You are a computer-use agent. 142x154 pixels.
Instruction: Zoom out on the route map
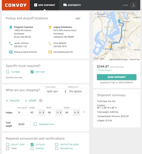click(95, 17)
